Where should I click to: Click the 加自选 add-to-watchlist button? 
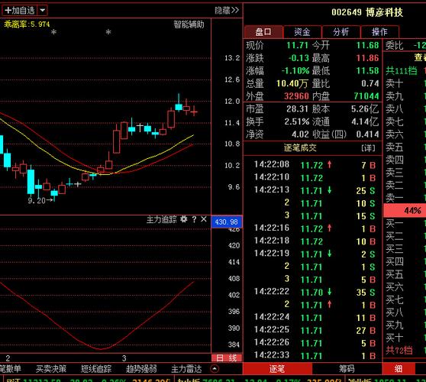click(x=20, y=11)
